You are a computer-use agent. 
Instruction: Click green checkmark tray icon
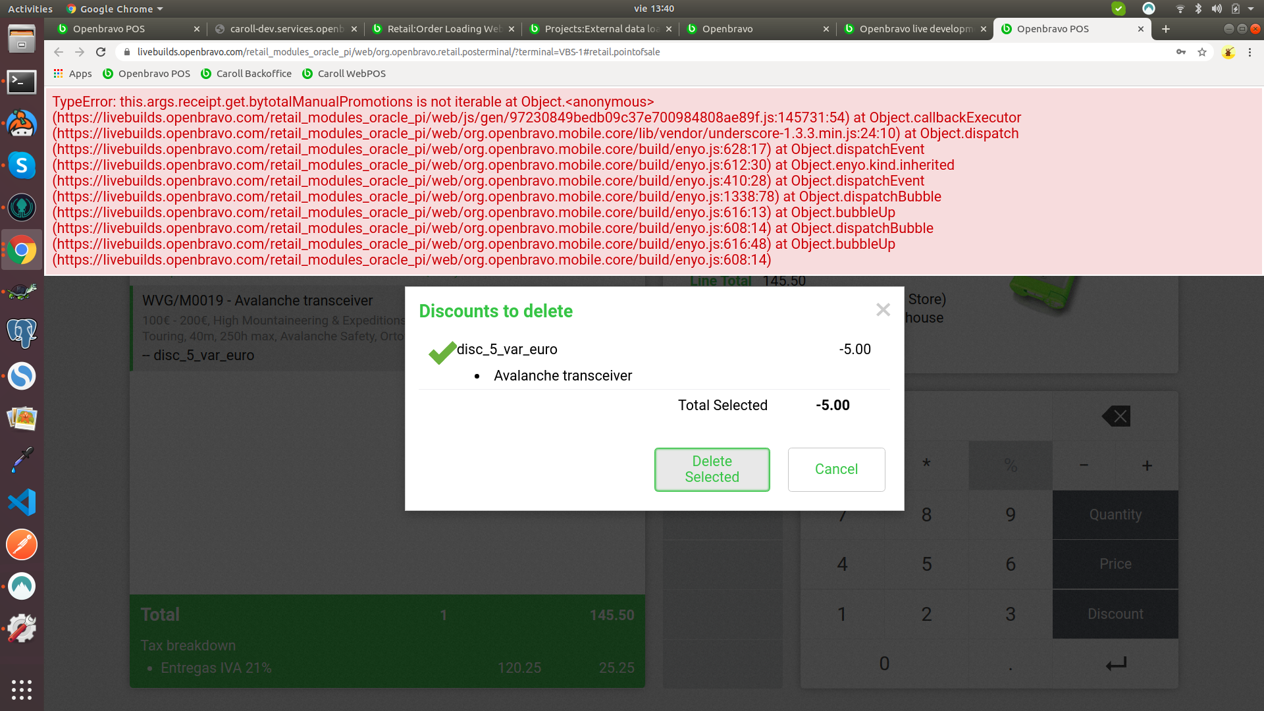pyautogui.click(x=1118, y=9)
